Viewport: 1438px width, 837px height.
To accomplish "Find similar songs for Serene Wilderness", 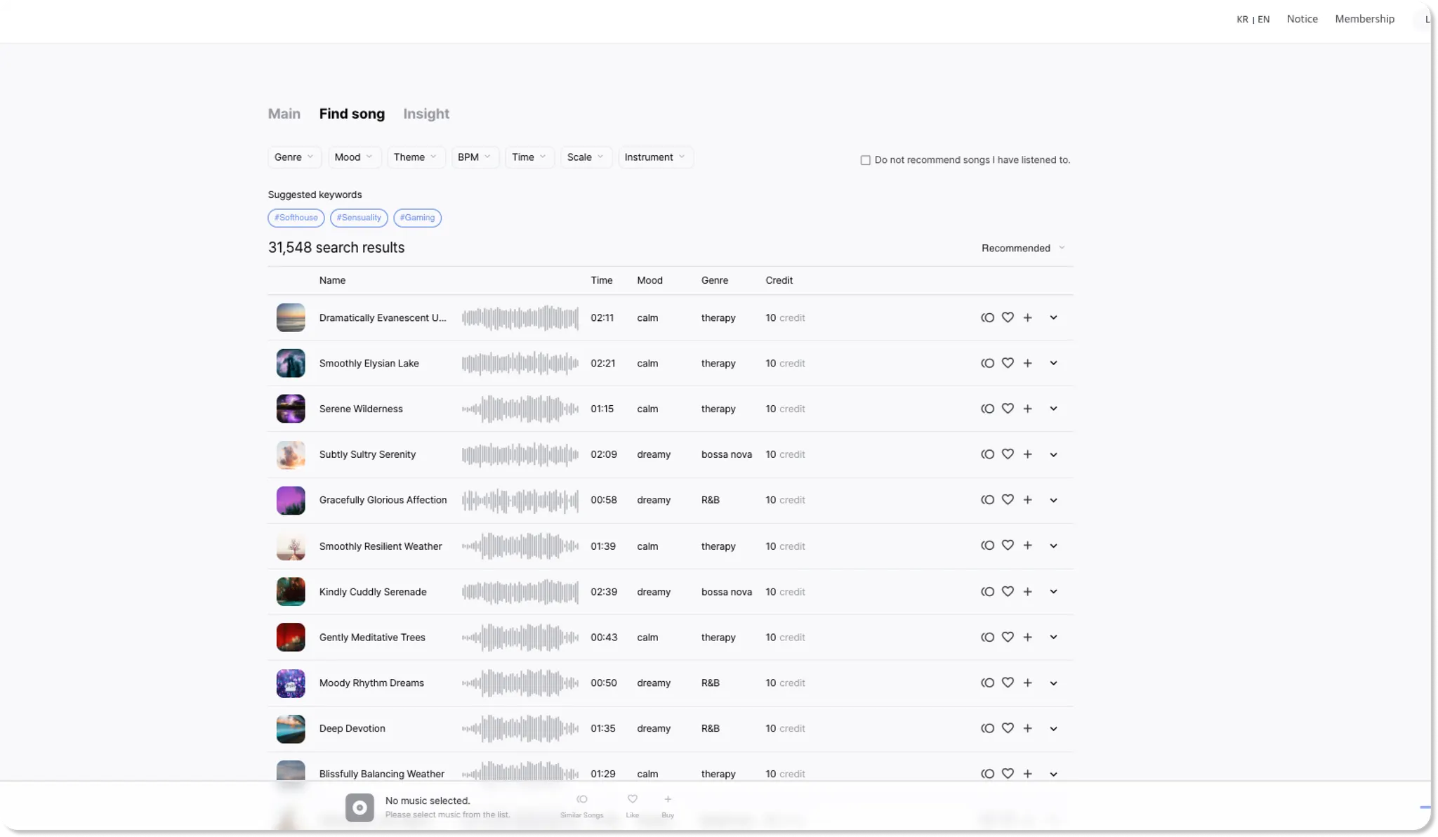I will (987, 409).
